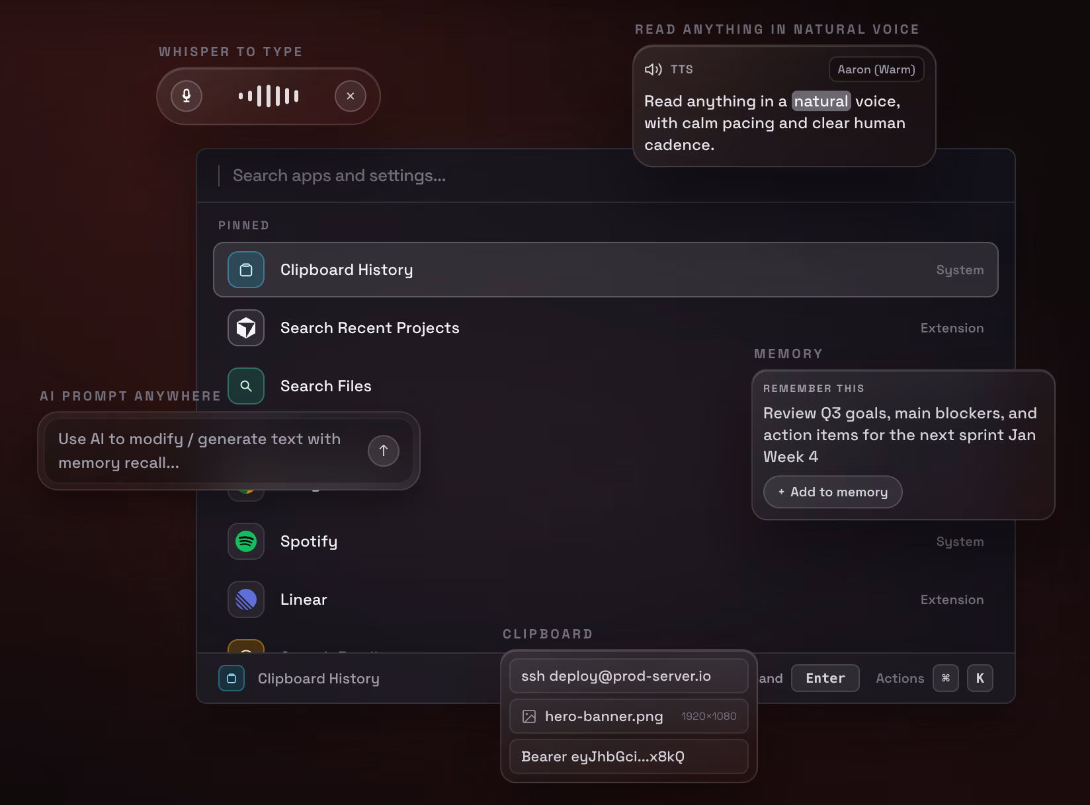The width and height of the screenshot is (1090, 805).
Task: Click the image icon beside hero-banner.png
Action: [x=529, y=716]
